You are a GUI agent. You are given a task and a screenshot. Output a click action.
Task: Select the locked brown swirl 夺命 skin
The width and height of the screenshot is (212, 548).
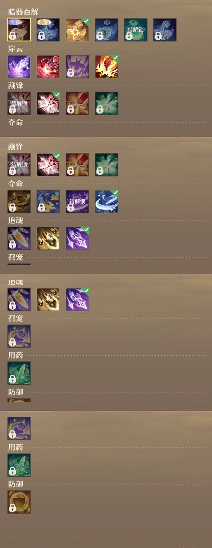tap(19, 202)
